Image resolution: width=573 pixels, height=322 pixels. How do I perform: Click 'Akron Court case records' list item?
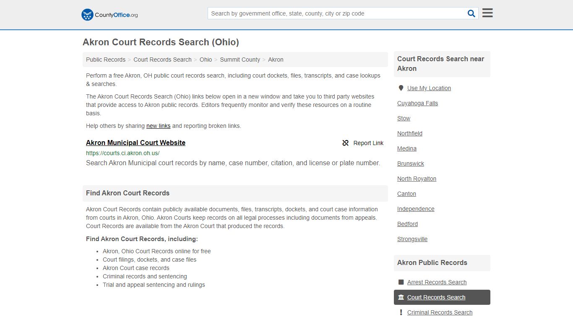136,268
